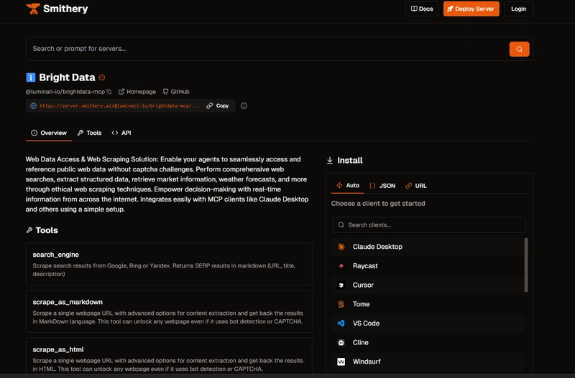The height and width of the screenshot is (378, 575).
Task: Click the Deploy Server button
Action: pos(471,9)
